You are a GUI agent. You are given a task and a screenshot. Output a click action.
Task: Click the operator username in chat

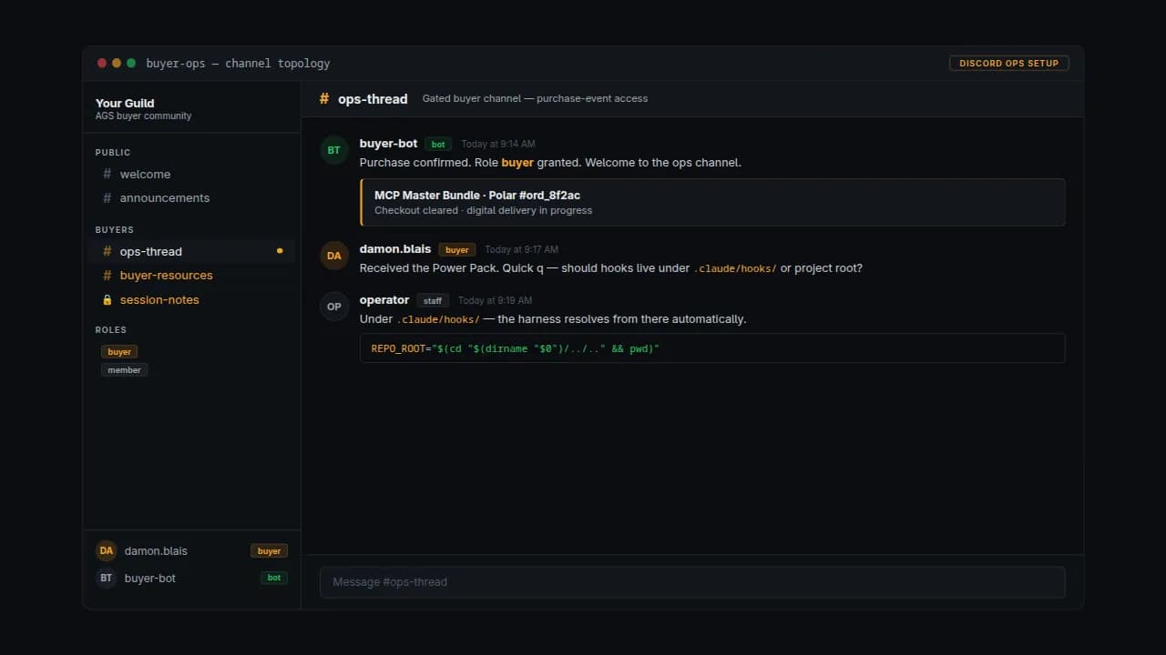[x=384, y=300]
